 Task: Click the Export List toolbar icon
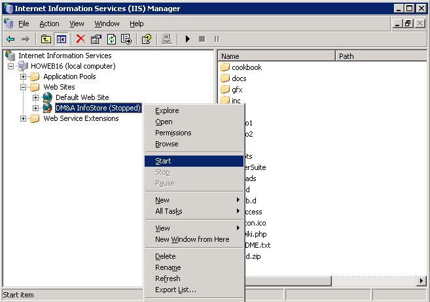[126, 39]
